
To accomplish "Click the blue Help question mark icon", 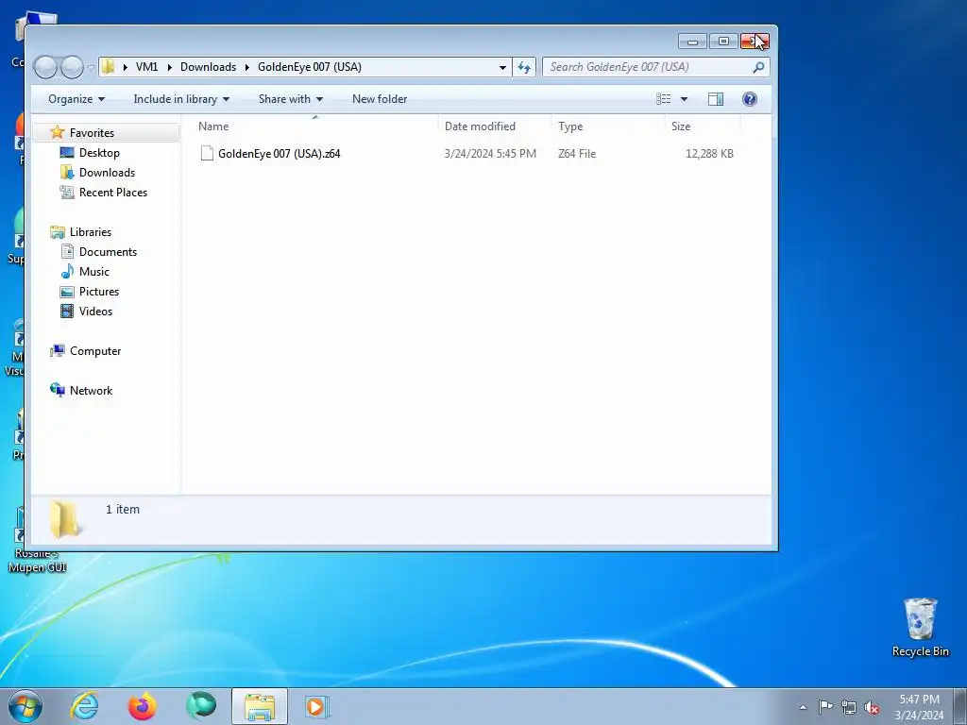I will click(749, 99).
